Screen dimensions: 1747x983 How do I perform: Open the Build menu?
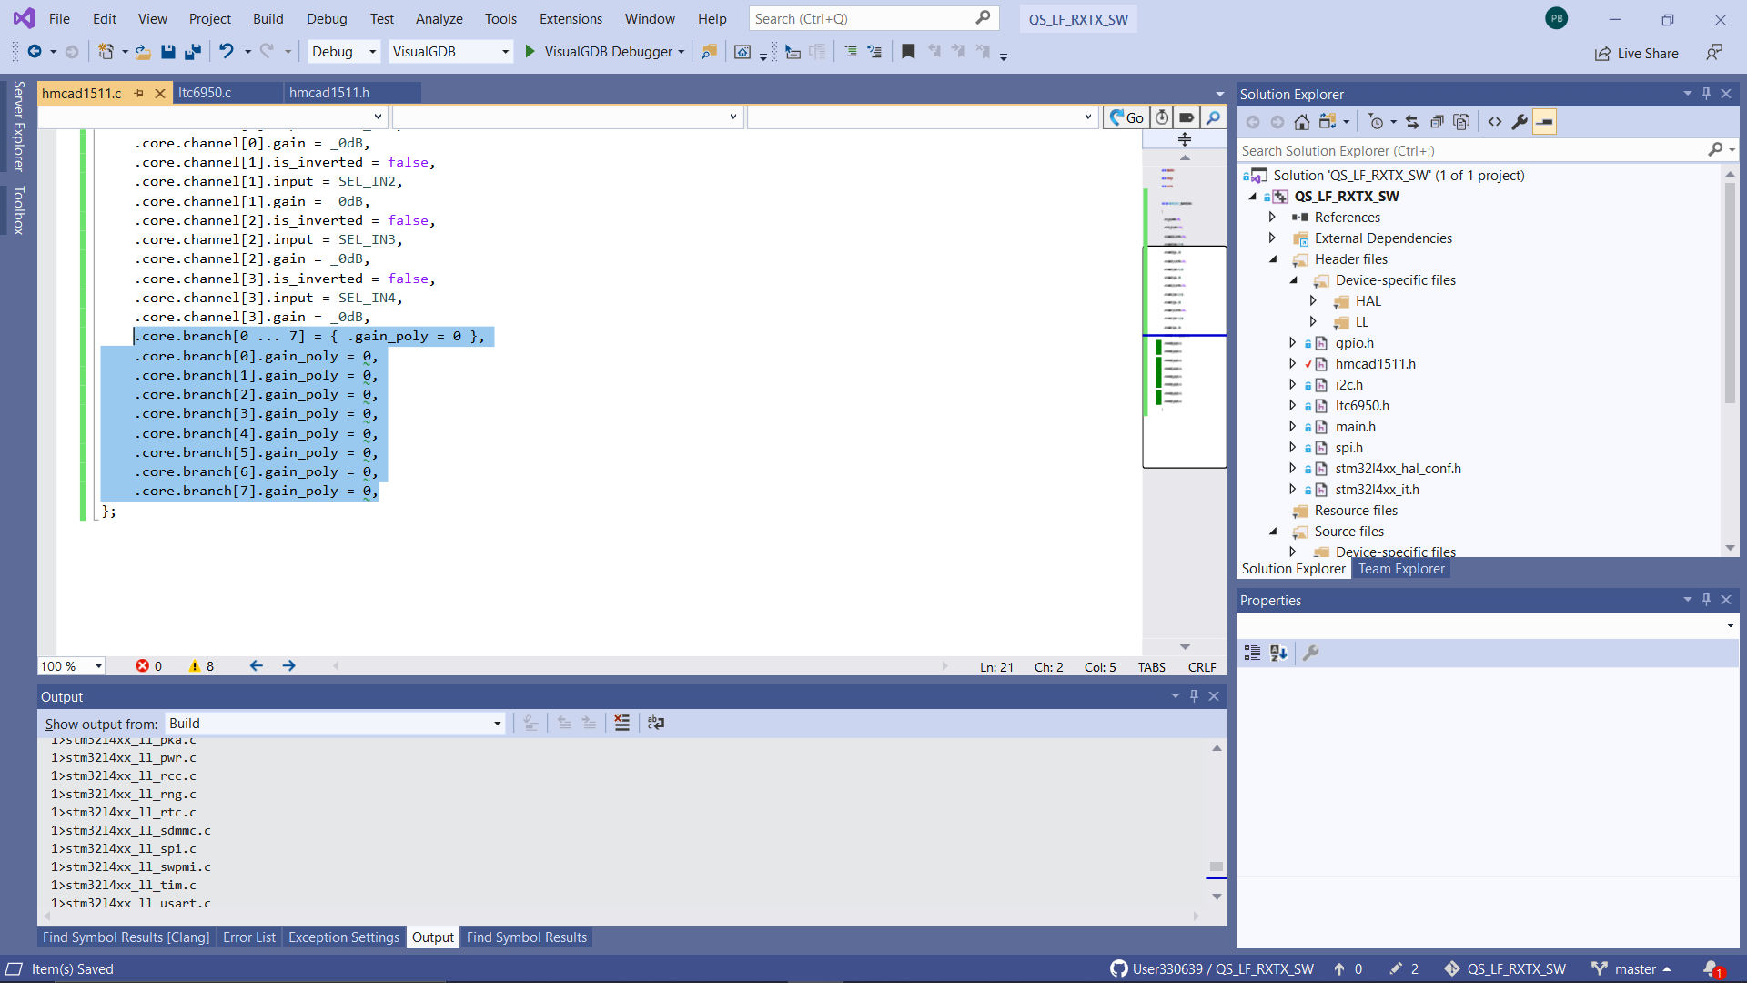tap(268, 18)
